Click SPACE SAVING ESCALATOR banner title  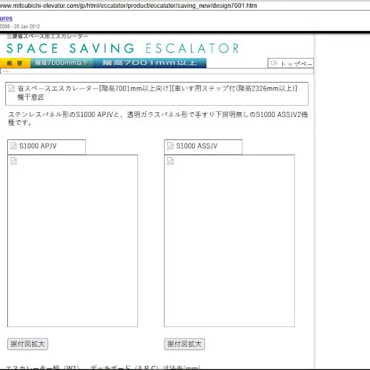click(x=122, y=48)
